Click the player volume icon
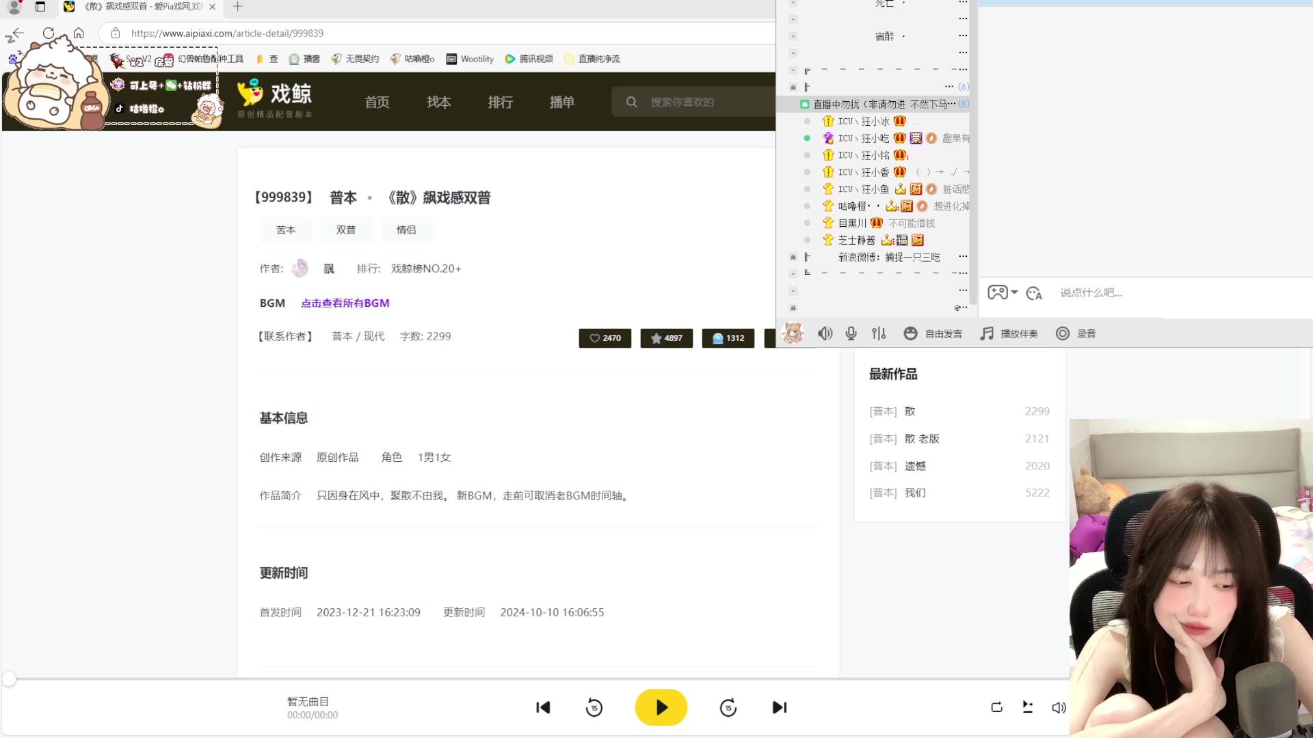1313x738 pixels. click(1058, 708)
